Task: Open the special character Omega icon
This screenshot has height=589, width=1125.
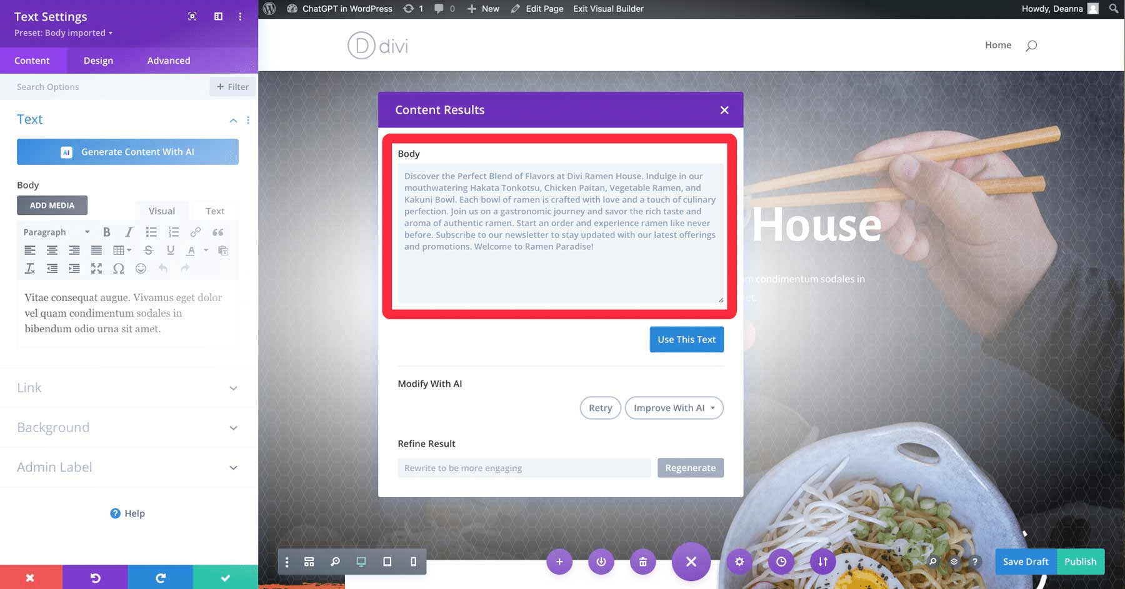Action: point(119,269)
